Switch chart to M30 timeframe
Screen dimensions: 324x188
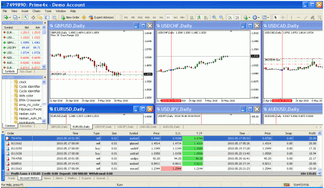click(147, 18)
